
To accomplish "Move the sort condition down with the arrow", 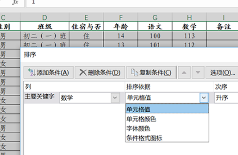I will [x=198, y=72].
